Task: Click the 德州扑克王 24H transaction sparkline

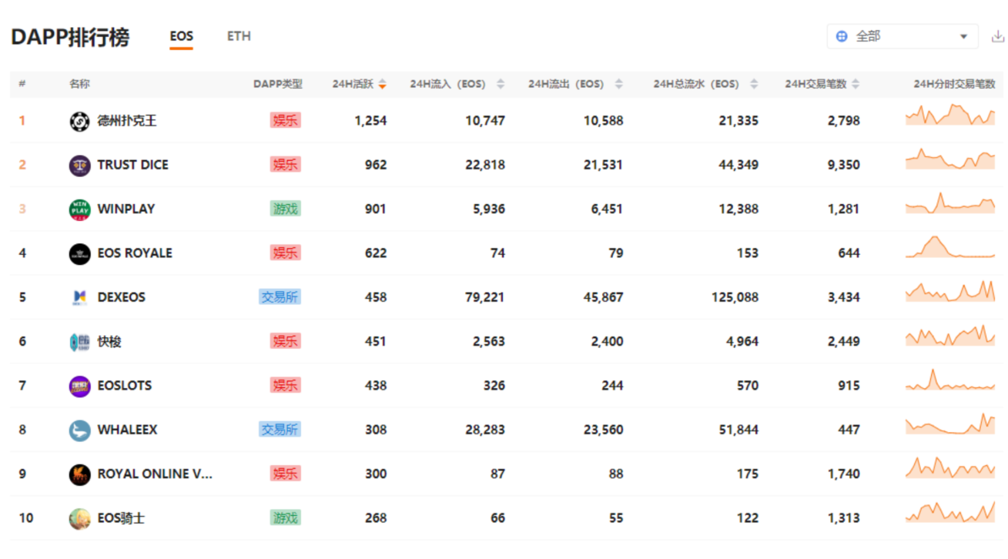Action: click(950, 115)
